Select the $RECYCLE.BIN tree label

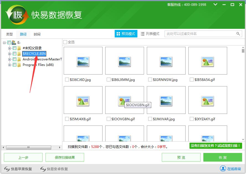(x=34, y=54)
